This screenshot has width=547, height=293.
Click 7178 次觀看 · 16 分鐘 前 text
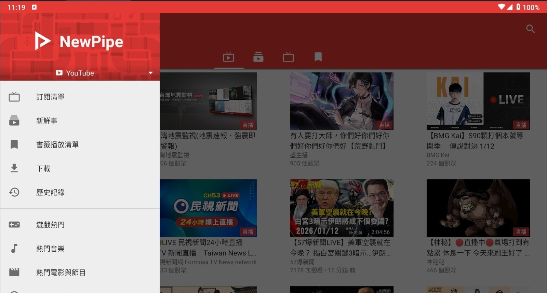click(322, 270)
